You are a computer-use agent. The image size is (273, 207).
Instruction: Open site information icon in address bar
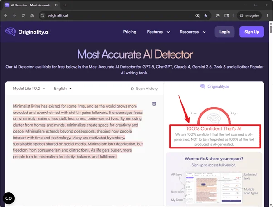point(43,15)
